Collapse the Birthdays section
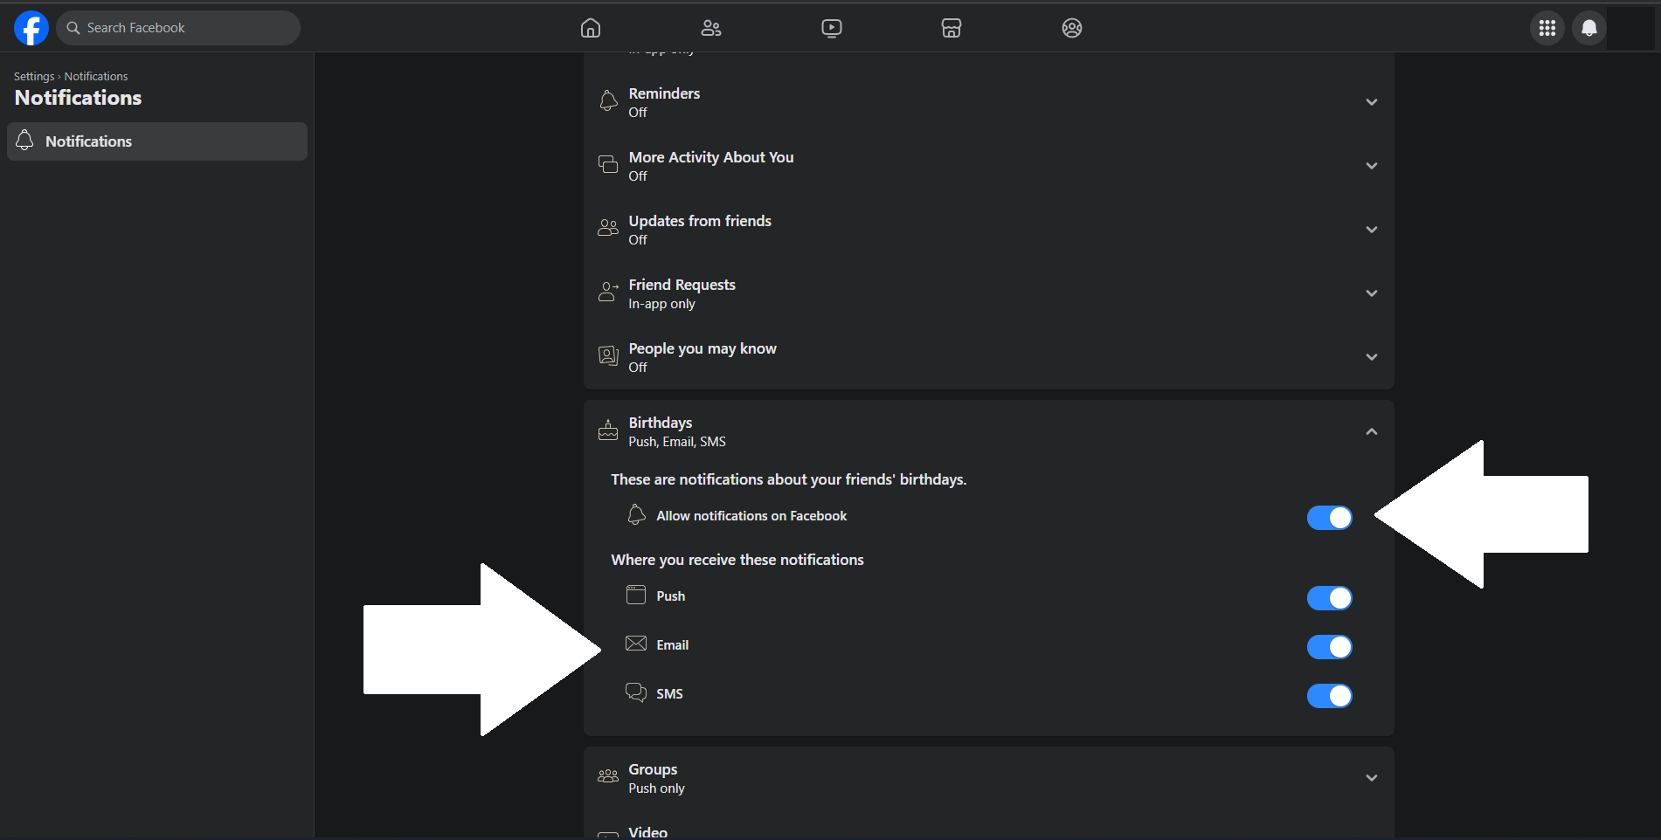This screenshot has width=1661, height=840. (x=1371, y=430)
